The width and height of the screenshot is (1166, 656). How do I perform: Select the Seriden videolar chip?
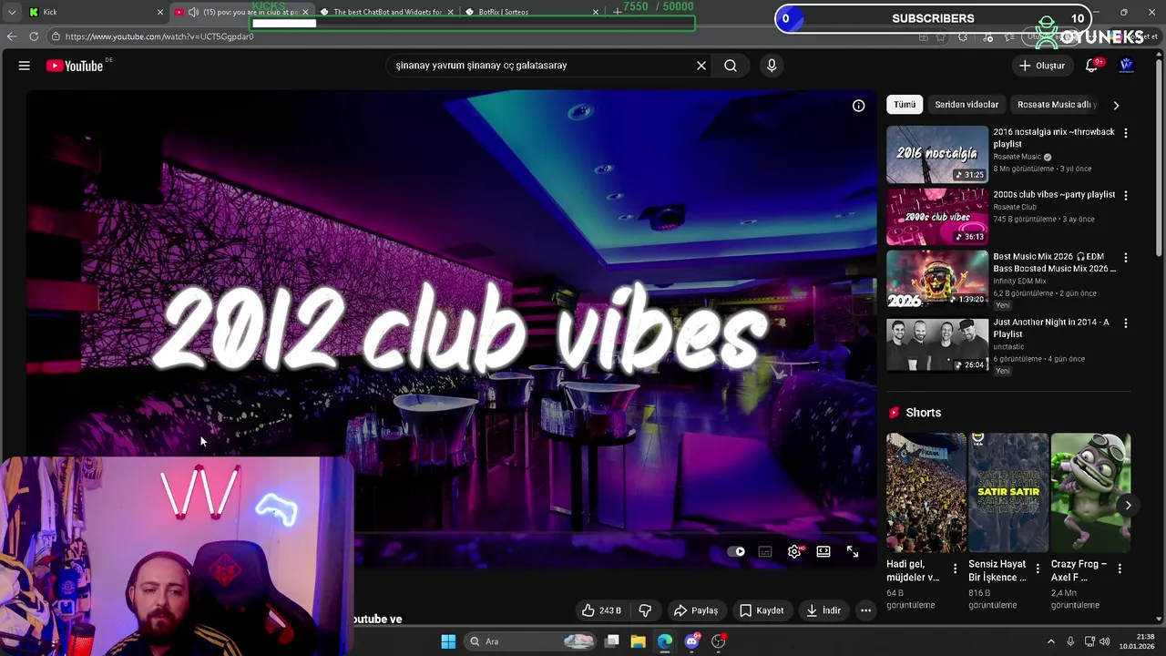(x=967, y=105)
